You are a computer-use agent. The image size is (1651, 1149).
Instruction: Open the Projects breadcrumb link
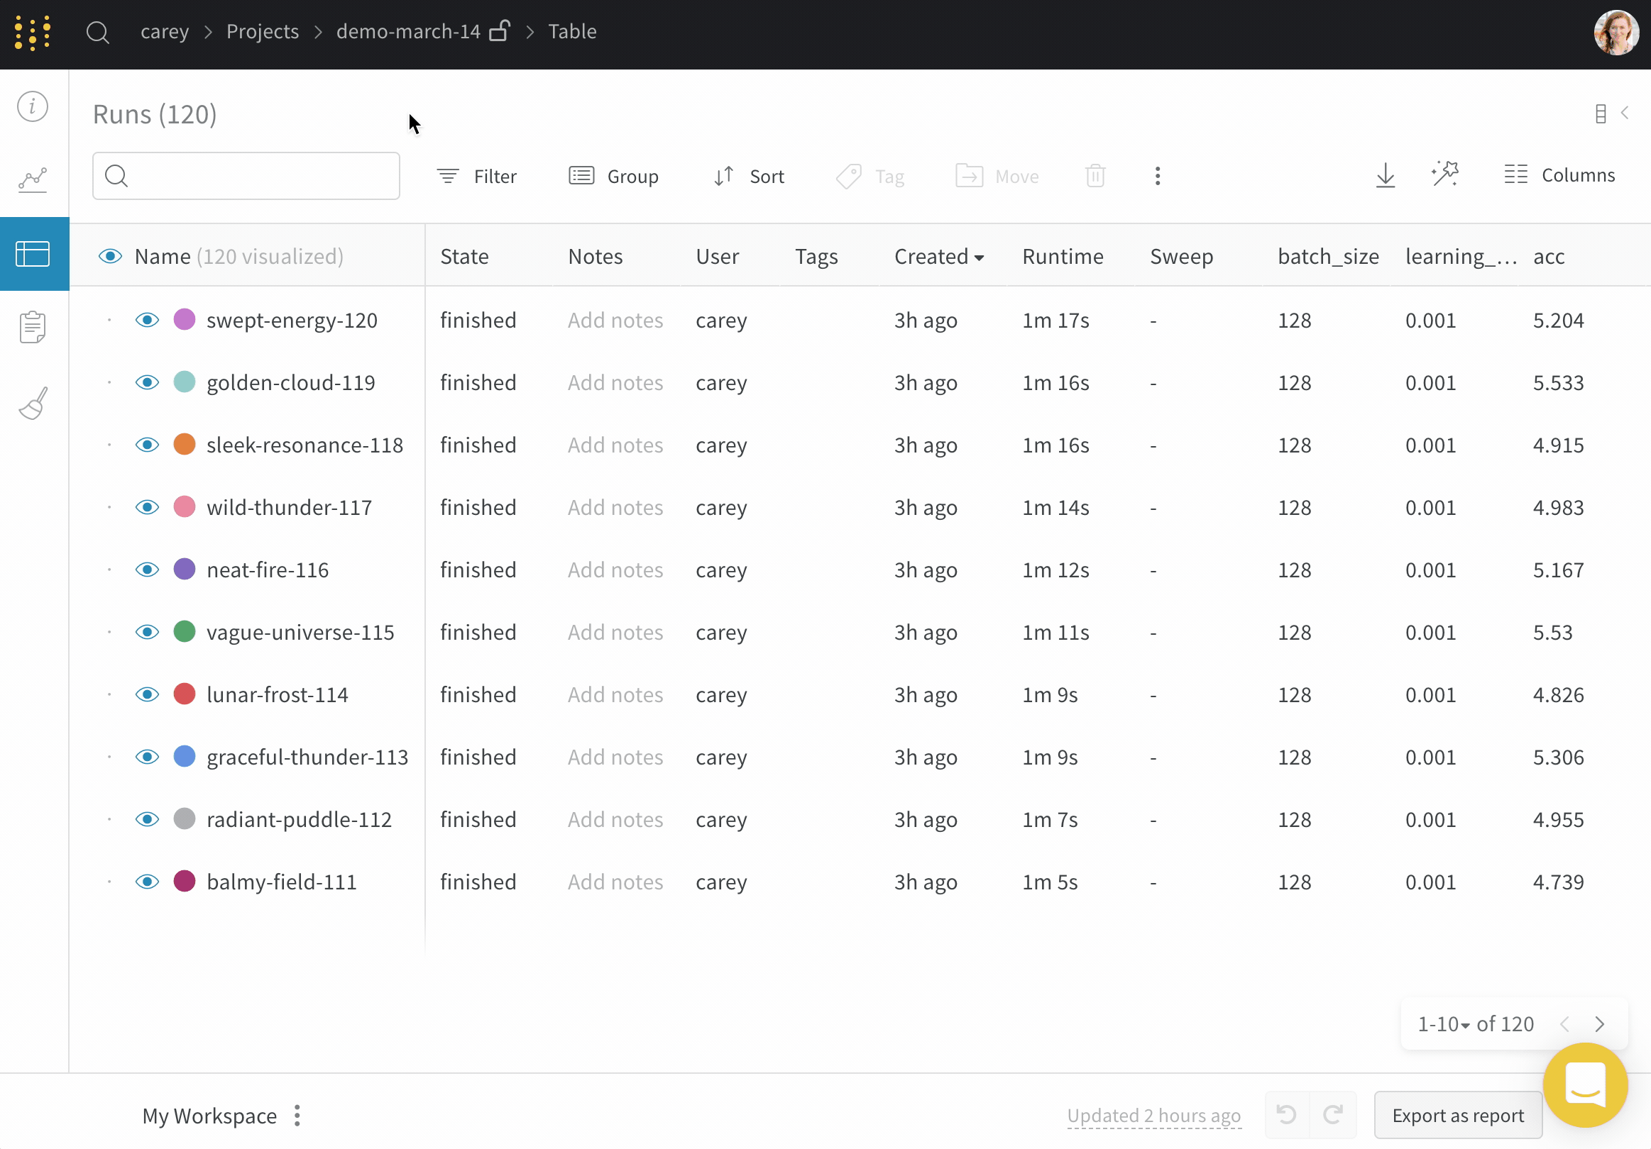[263, 32]
